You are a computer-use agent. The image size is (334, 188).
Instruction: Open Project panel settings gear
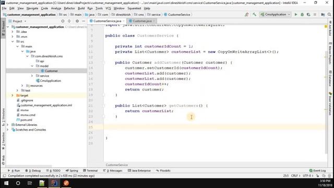[77, 21]
